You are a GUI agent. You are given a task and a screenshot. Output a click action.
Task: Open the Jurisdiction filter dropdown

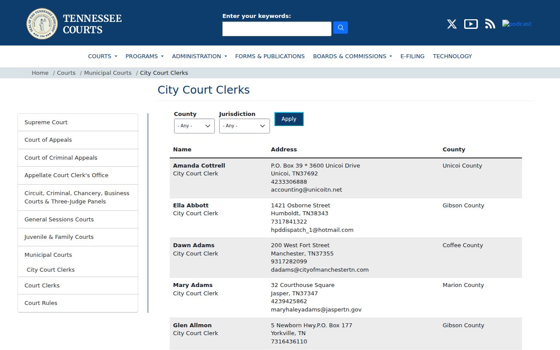244,126
